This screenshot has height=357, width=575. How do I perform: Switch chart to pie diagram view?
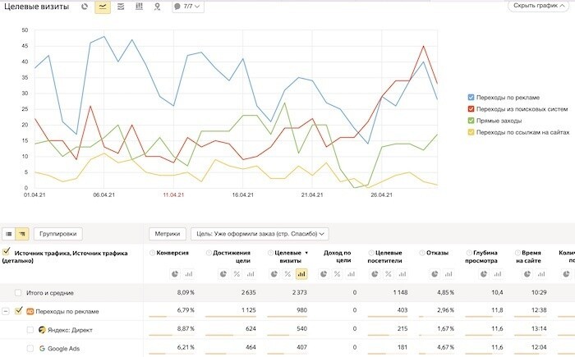pyautogui.click(x=85, y=7)
